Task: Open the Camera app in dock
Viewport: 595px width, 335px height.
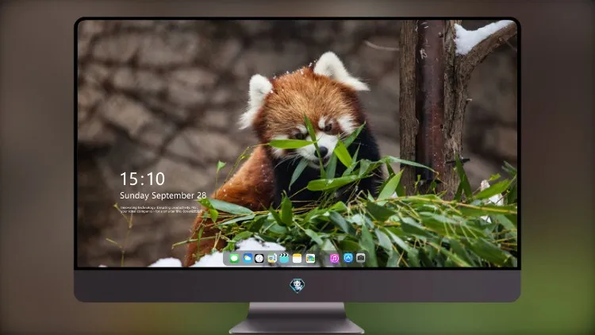Action: (361, 258)
